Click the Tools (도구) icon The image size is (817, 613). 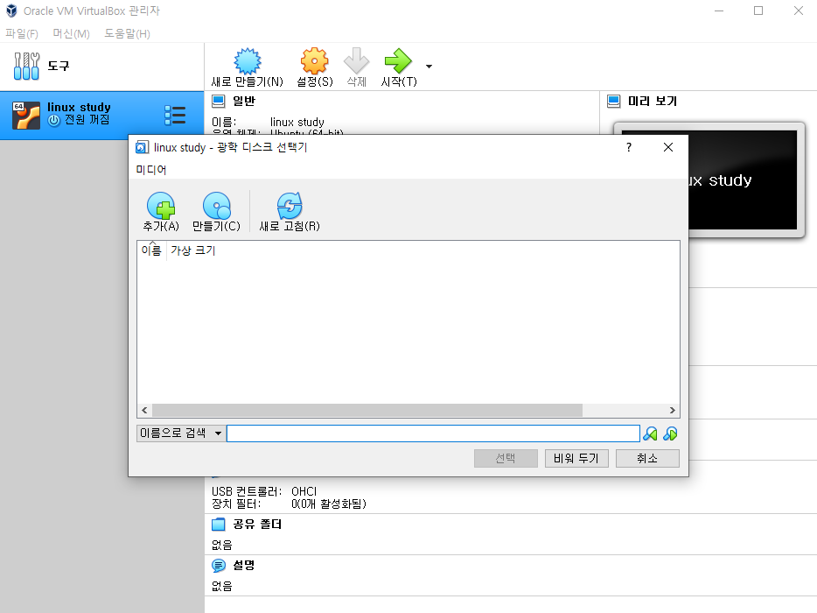point(26,66)
